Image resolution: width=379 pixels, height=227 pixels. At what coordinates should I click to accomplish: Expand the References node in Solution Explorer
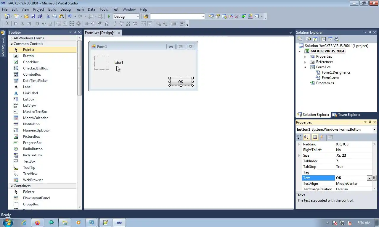(305, 62)
